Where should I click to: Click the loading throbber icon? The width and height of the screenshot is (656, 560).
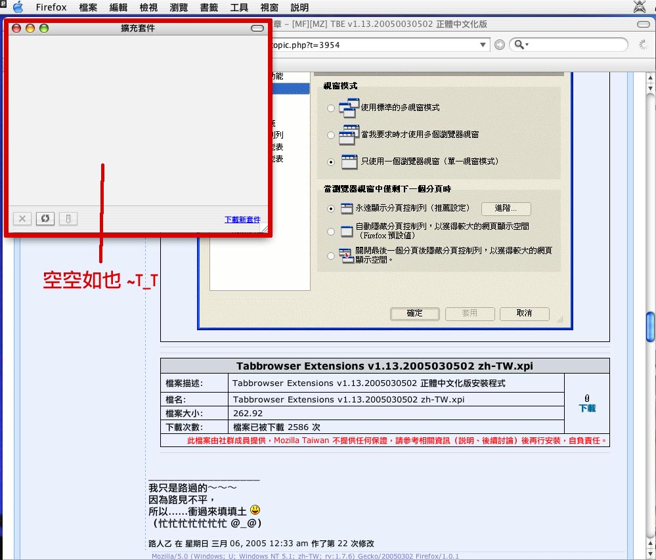click(643, 45)
